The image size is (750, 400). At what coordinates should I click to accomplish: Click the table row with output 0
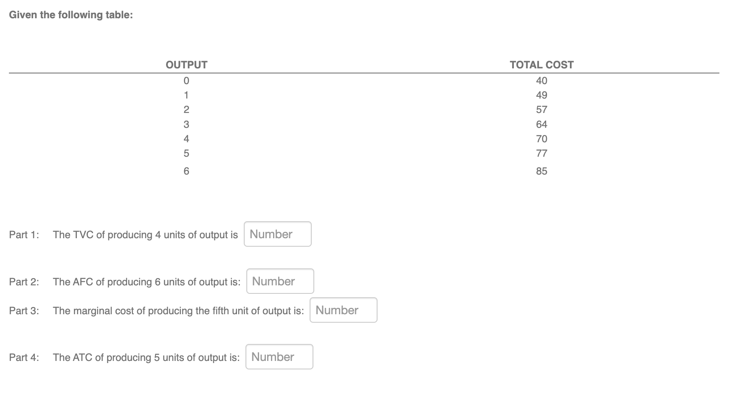coord(186,81)
